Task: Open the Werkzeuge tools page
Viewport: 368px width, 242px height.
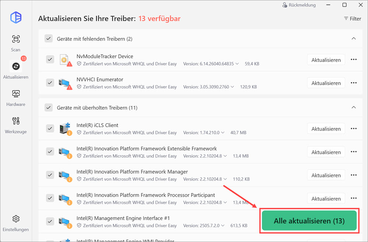Action: 16,125
